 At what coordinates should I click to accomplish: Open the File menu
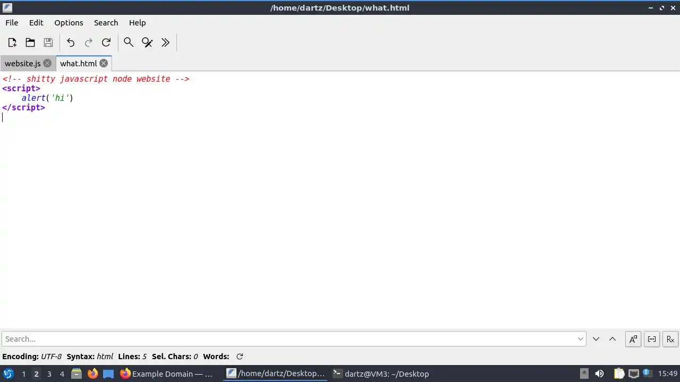click(12, 23)
